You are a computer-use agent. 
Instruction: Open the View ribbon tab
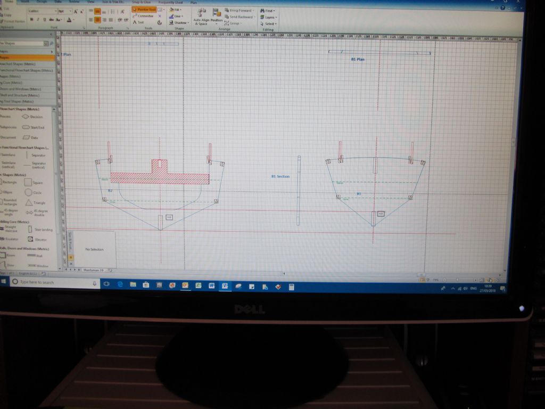click(x=90, y=2)
